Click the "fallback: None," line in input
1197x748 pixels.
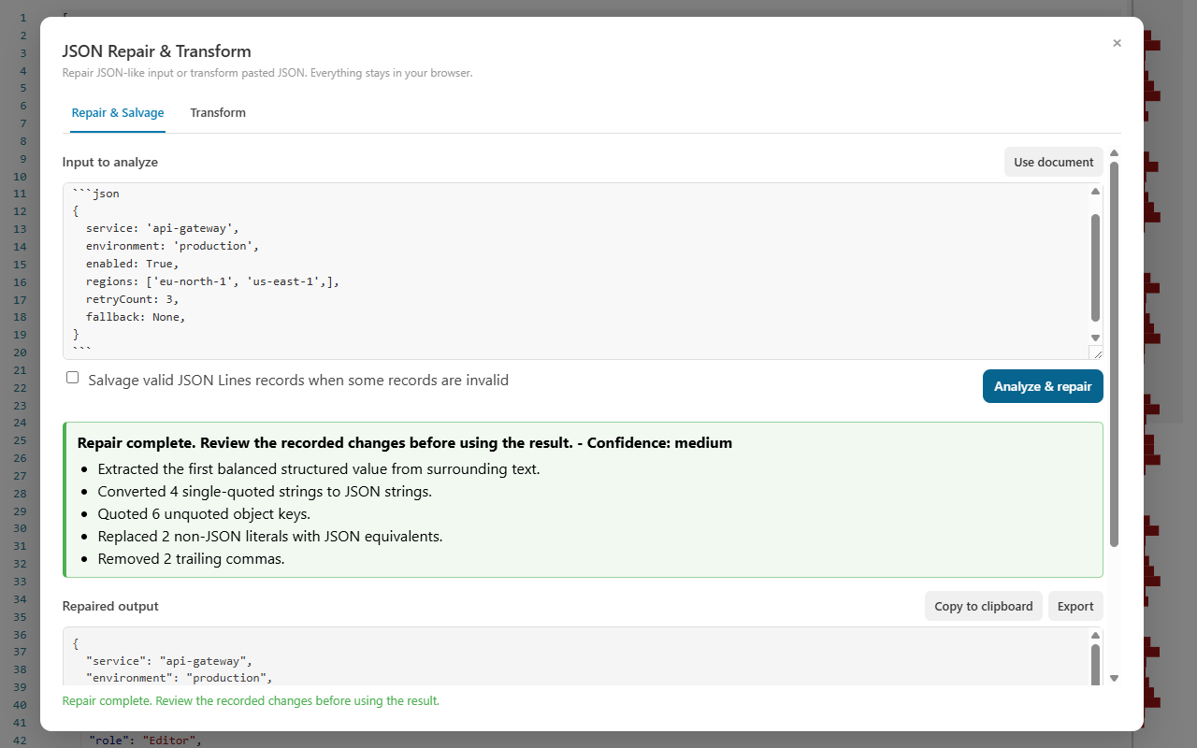tap(136, 317)
